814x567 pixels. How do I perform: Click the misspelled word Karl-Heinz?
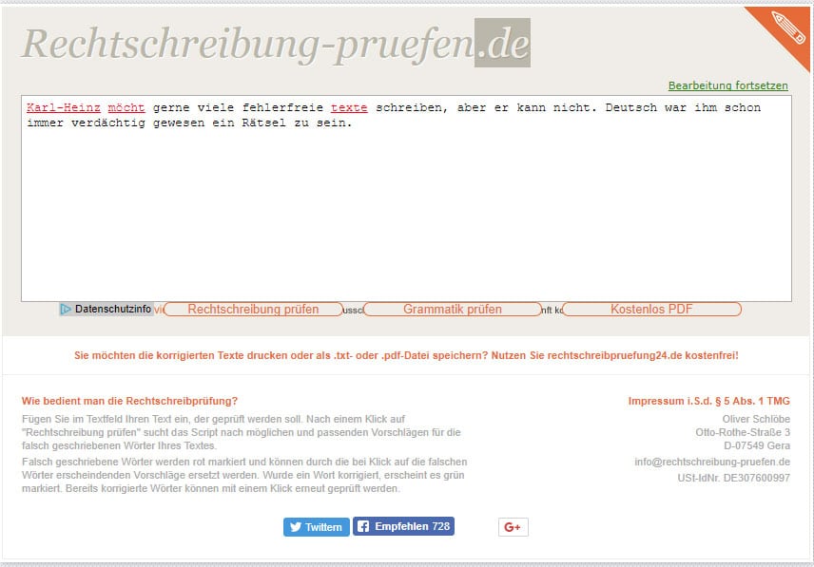click(64, 108)
